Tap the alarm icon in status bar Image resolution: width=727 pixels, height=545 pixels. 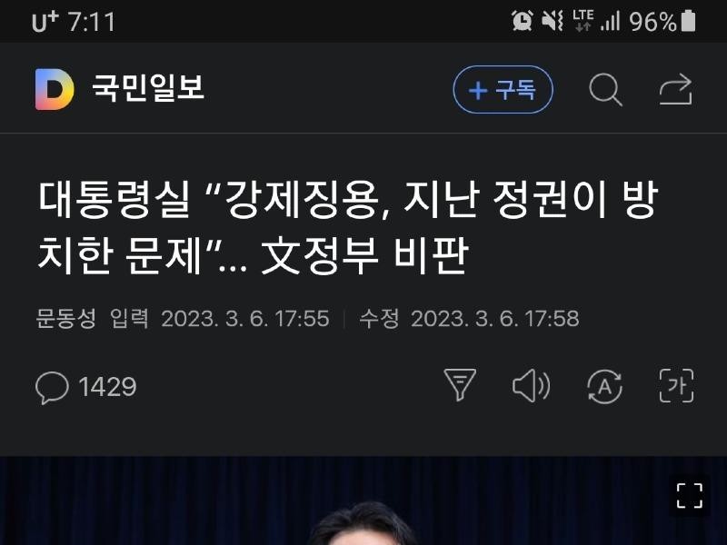pyautogui.click(x=522, y=21)
